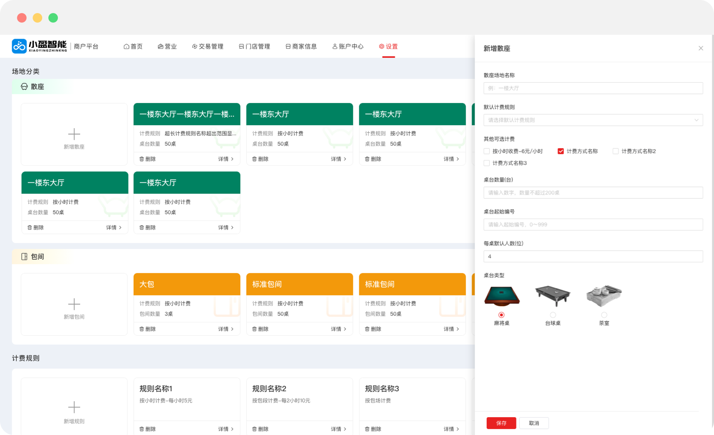
Task: Open 交易管理 via its clock icon
Action: [194, 46]
